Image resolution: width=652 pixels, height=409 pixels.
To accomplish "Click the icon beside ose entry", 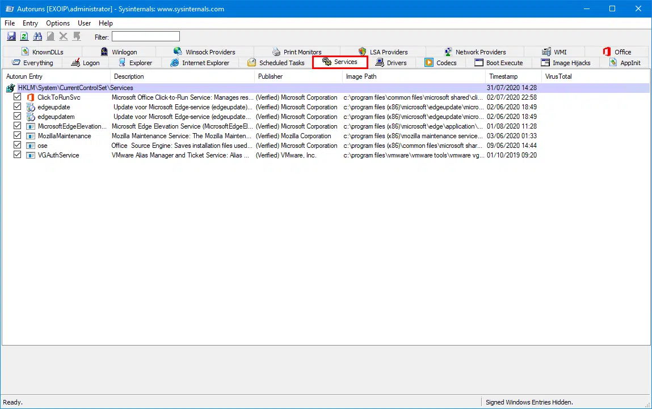I will [x=30, y=146].
